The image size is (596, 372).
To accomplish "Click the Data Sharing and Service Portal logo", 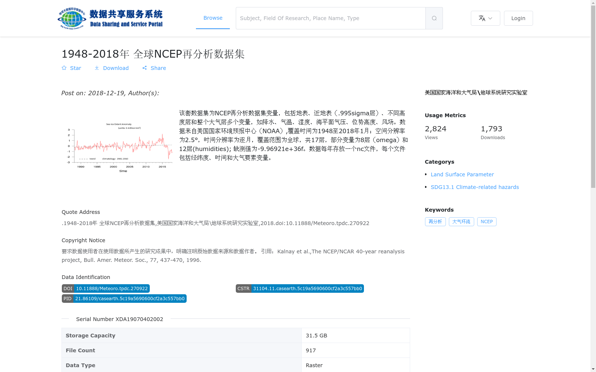I will tap(110, 18).
